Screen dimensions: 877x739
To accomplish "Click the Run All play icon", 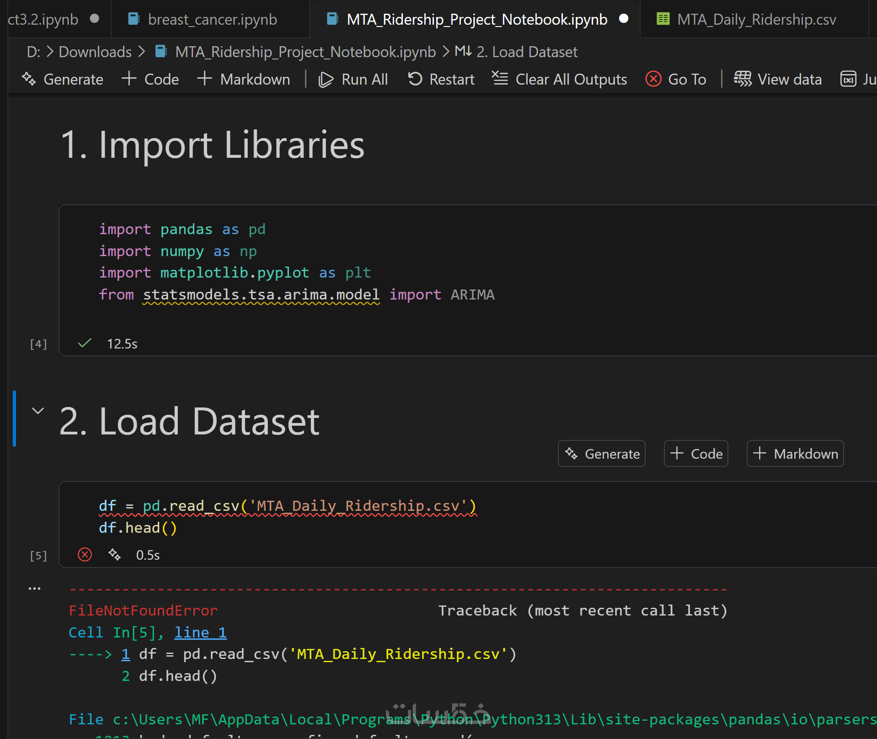I will click(326, 80).
